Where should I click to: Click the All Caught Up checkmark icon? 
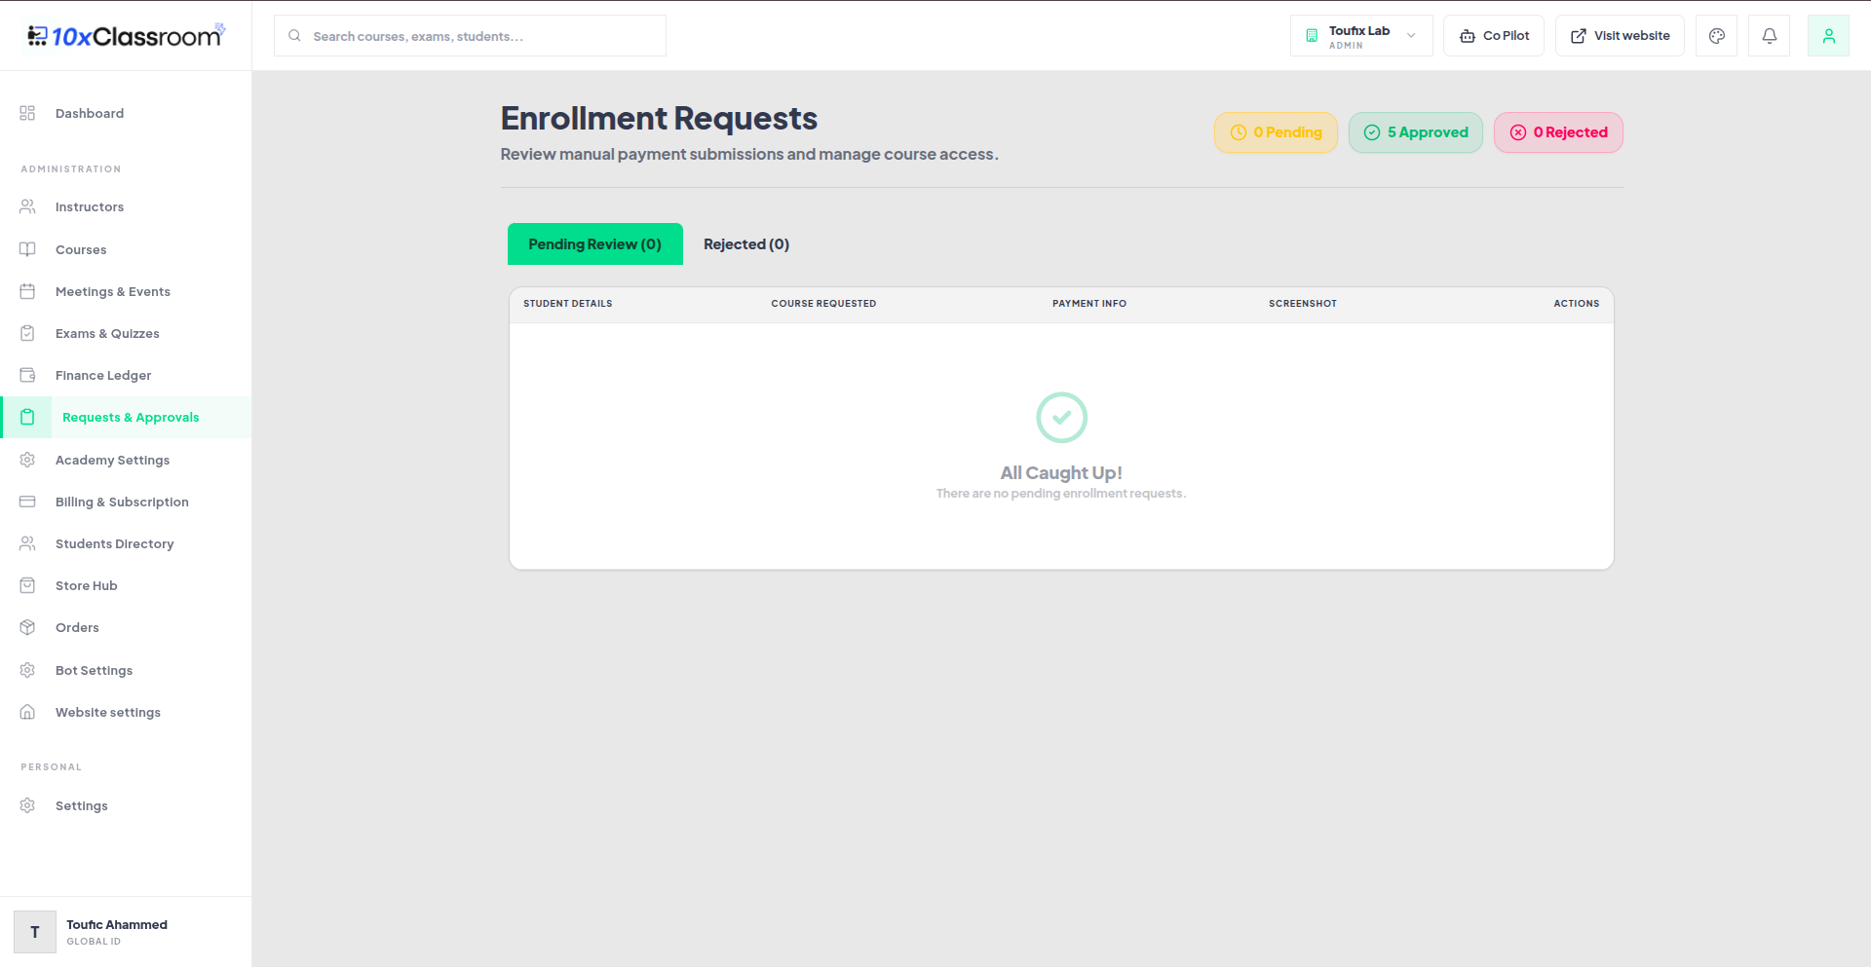(x=1061, y=418)
